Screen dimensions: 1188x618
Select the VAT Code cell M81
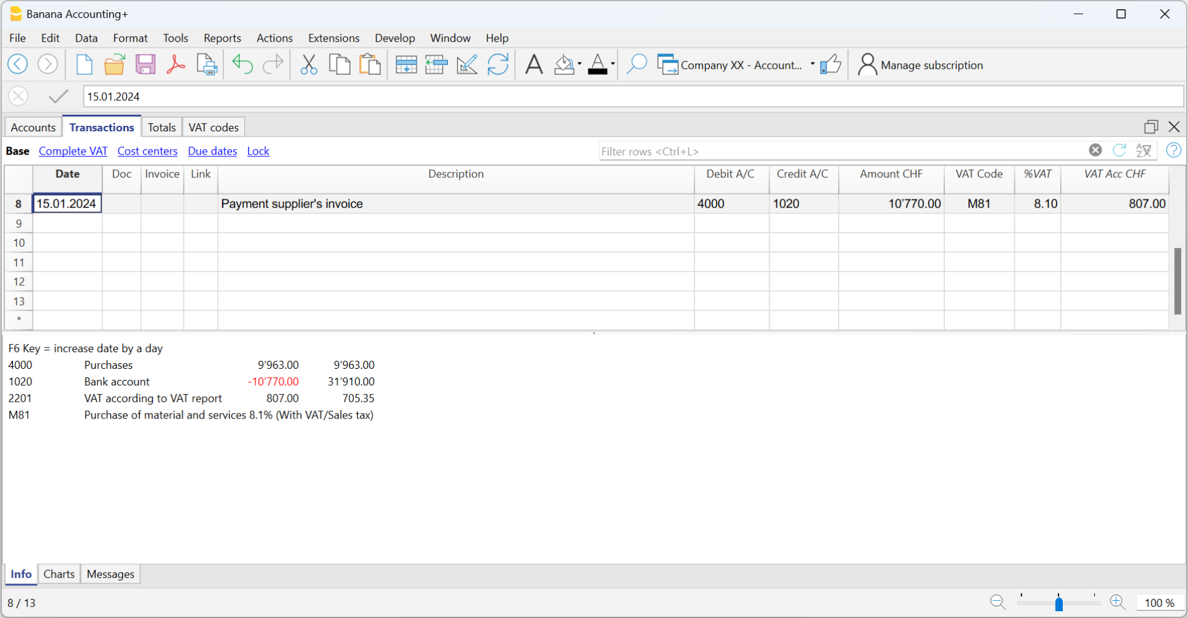[979, 204]
